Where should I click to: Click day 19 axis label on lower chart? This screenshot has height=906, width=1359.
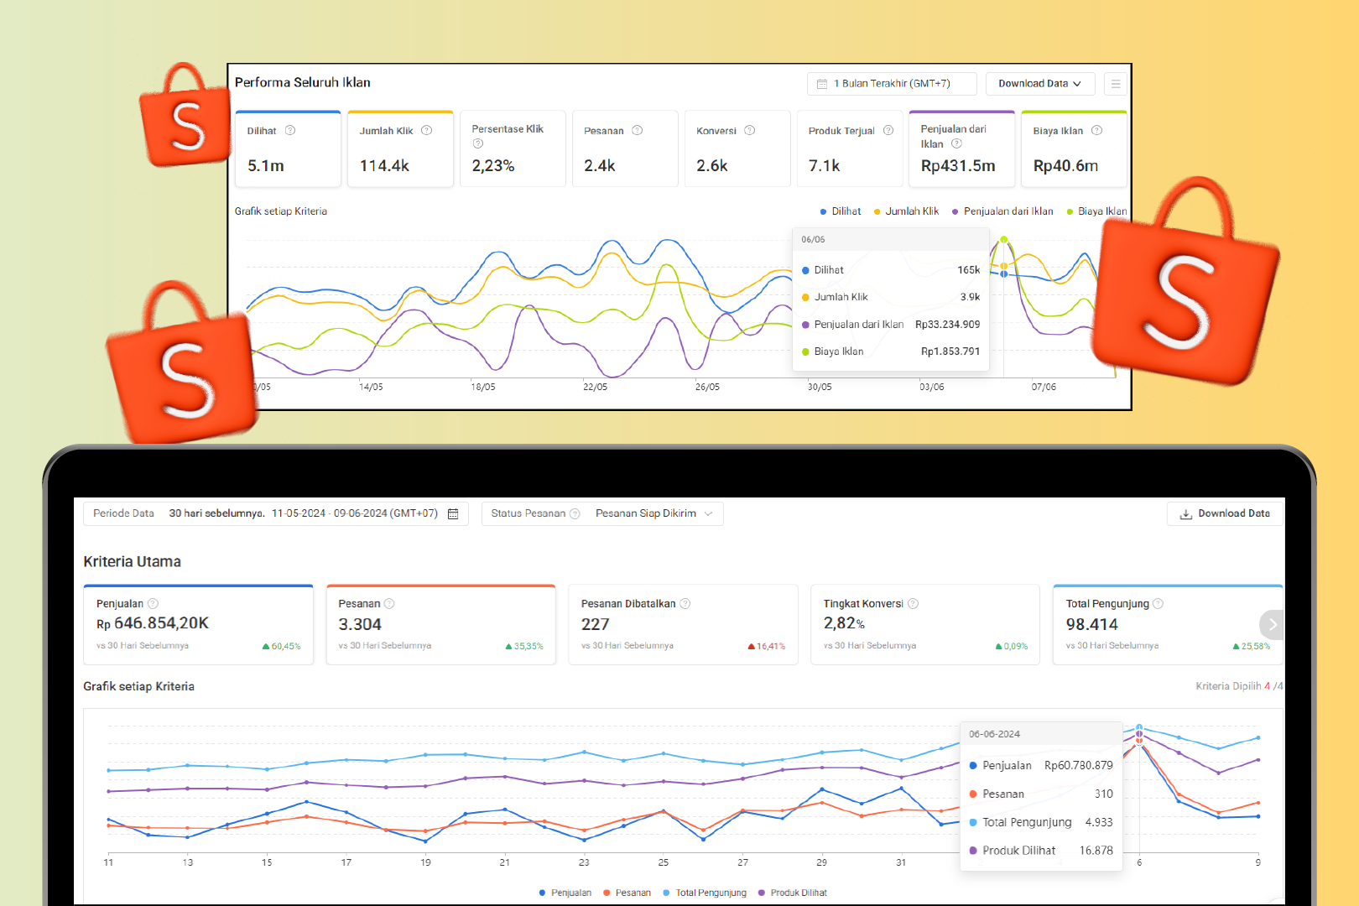(425, 862)
